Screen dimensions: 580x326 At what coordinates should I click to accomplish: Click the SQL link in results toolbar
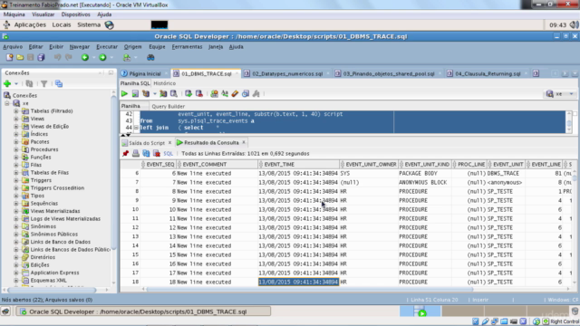[x=168, y=153]
